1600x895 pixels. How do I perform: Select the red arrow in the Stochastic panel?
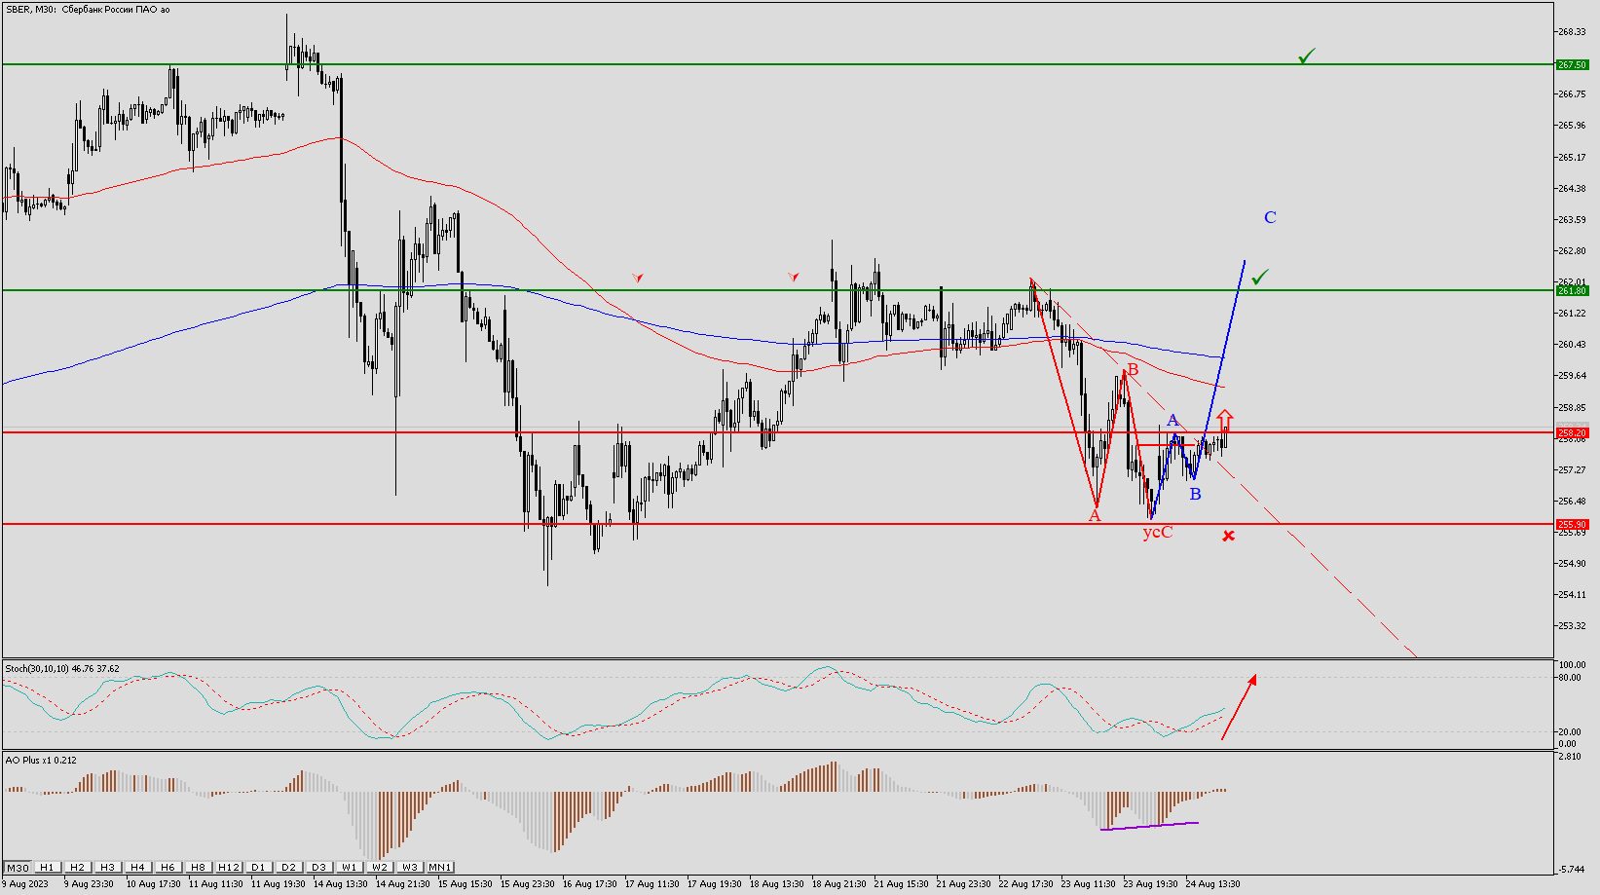[1239, 707]
